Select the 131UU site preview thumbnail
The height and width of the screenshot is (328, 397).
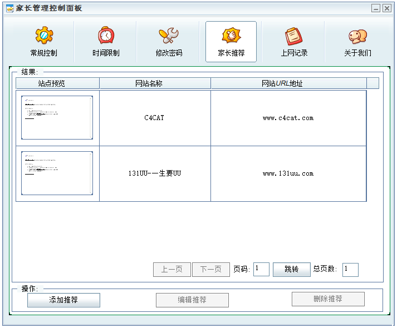57,173
